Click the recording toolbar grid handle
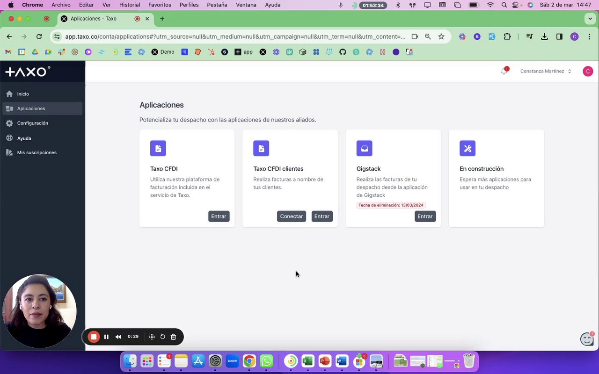Viewport: 599px width, 374px height. click(x=152, y=337)
